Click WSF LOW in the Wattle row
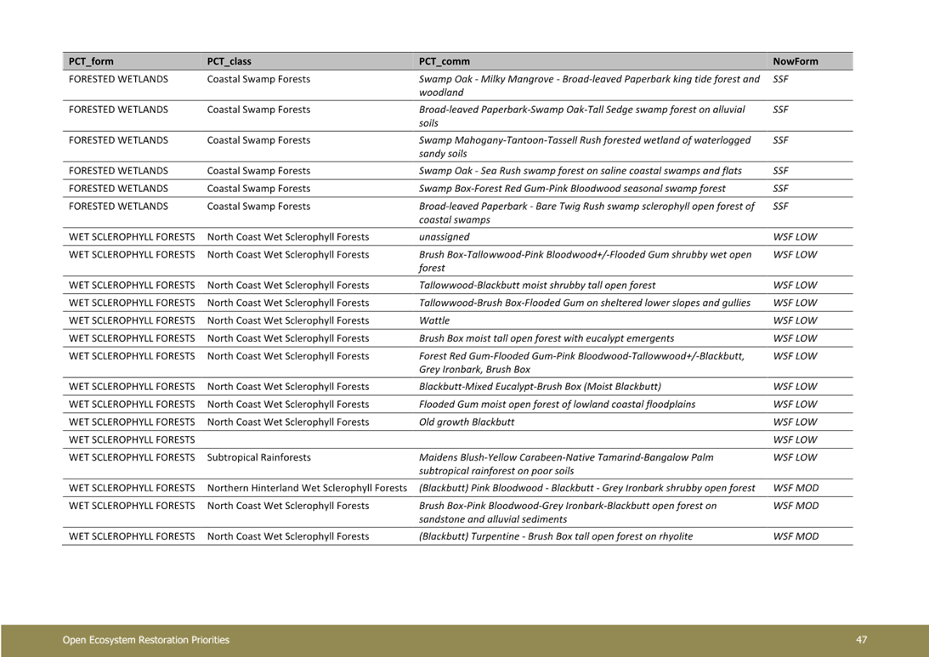Image resolution: width=929 pixels, height=657 pixels. [795, 320]
